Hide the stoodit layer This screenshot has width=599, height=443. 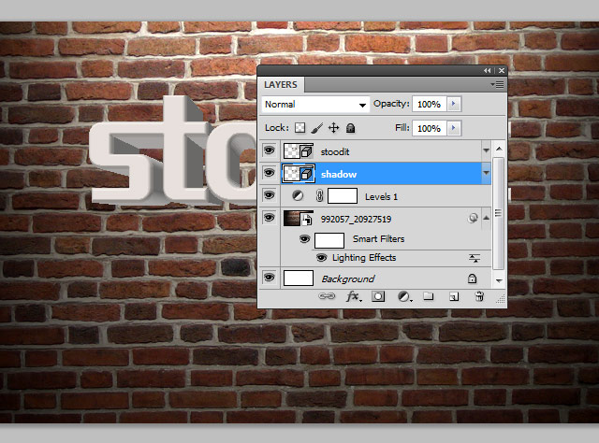point(269,150)
